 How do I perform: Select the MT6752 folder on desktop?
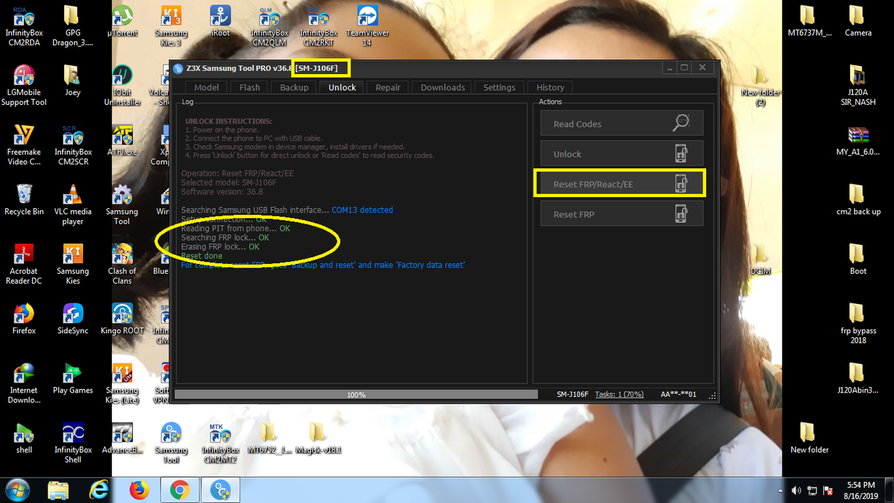click(x=268, y=437)
